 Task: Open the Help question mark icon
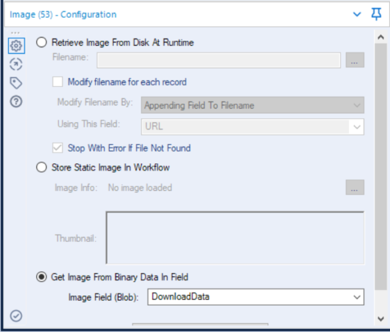[x=16, y=102]
